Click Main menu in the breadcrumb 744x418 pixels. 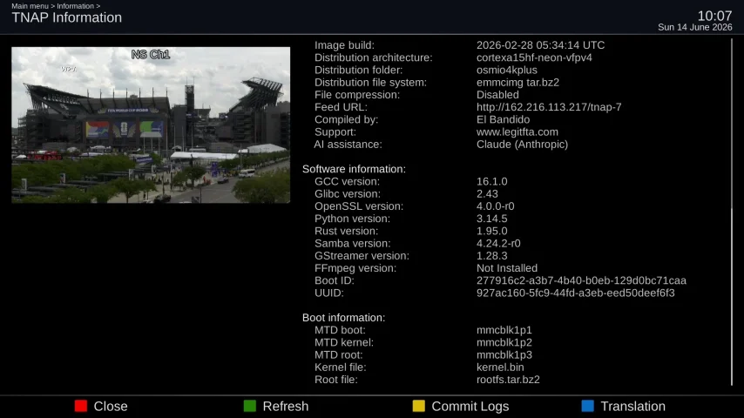pos(30,6)
